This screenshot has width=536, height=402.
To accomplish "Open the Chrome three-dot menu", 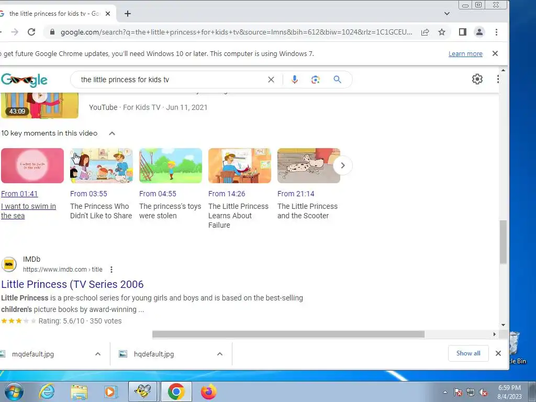I will pyautogui.click(x=496, y=32).
